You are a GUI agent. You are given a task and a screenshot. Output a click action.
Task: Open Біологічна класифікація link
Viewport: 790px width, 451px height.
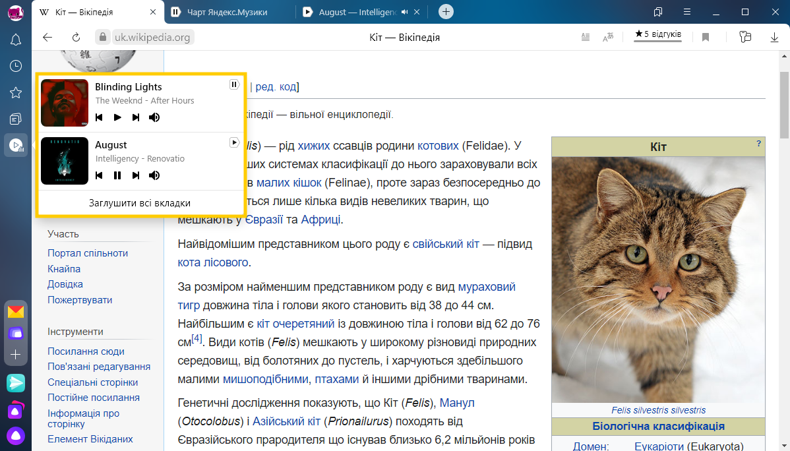pos(658,427)
